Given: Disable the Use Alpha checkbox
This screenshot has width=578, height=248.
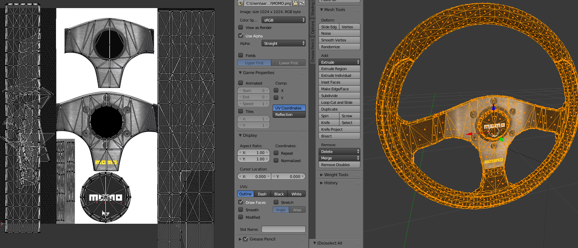Looking at the screenshot, I should pos(241,36).
